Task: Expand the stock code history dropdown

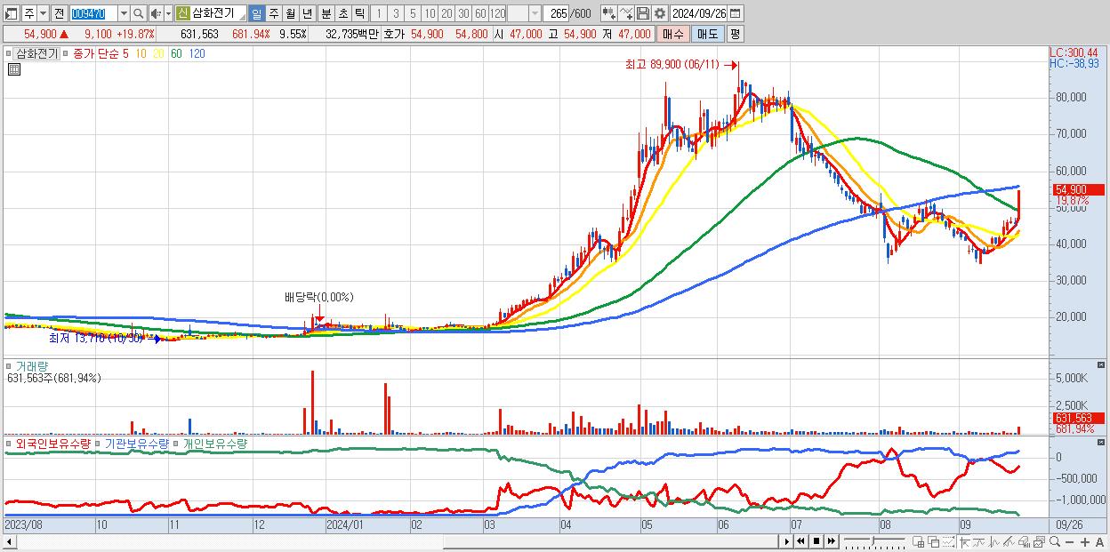Action: 124,13
